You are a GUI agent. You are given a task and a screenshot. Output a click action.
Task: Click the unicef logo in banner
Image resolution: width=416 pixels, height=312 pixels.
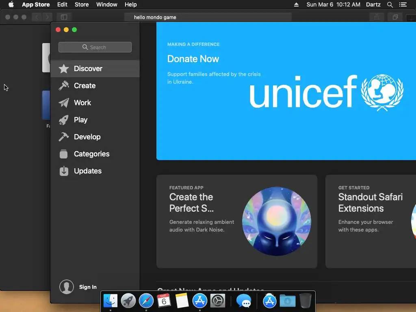tap(326, 92)
